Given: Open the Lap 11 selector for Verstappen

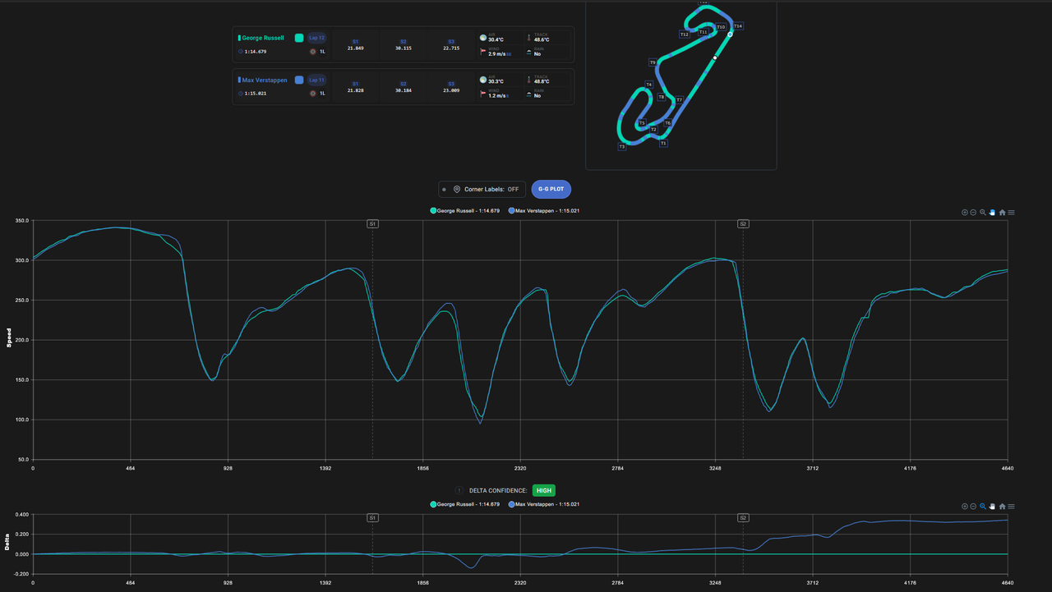Looking at the screenshot, I should tap(317, 80).
